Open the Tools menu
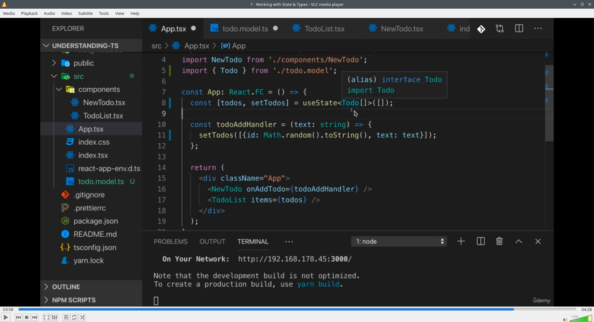This screenshot has height=322, width=594. coord(104,14)
